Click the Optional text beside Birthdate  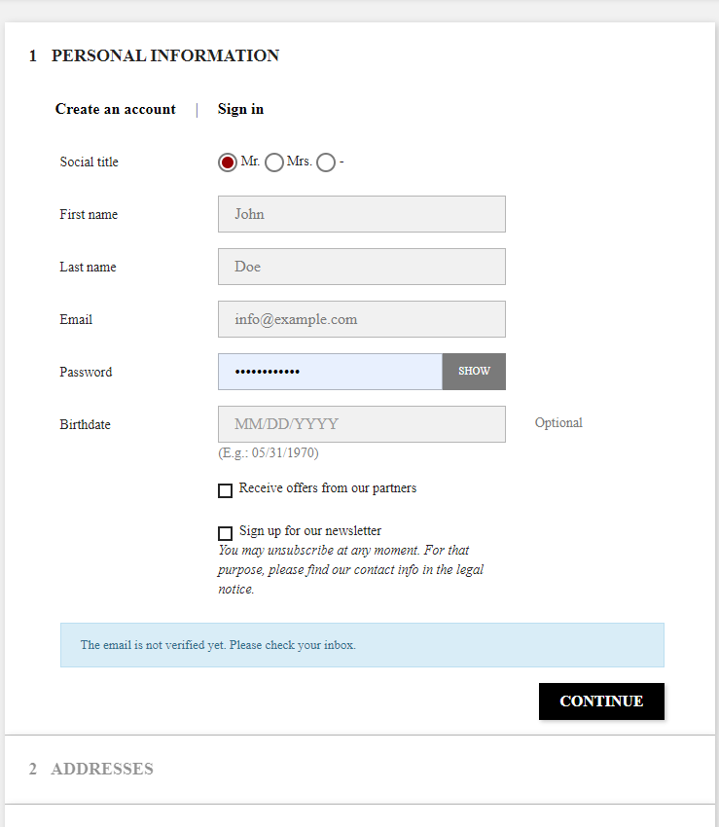pos(558,423)
